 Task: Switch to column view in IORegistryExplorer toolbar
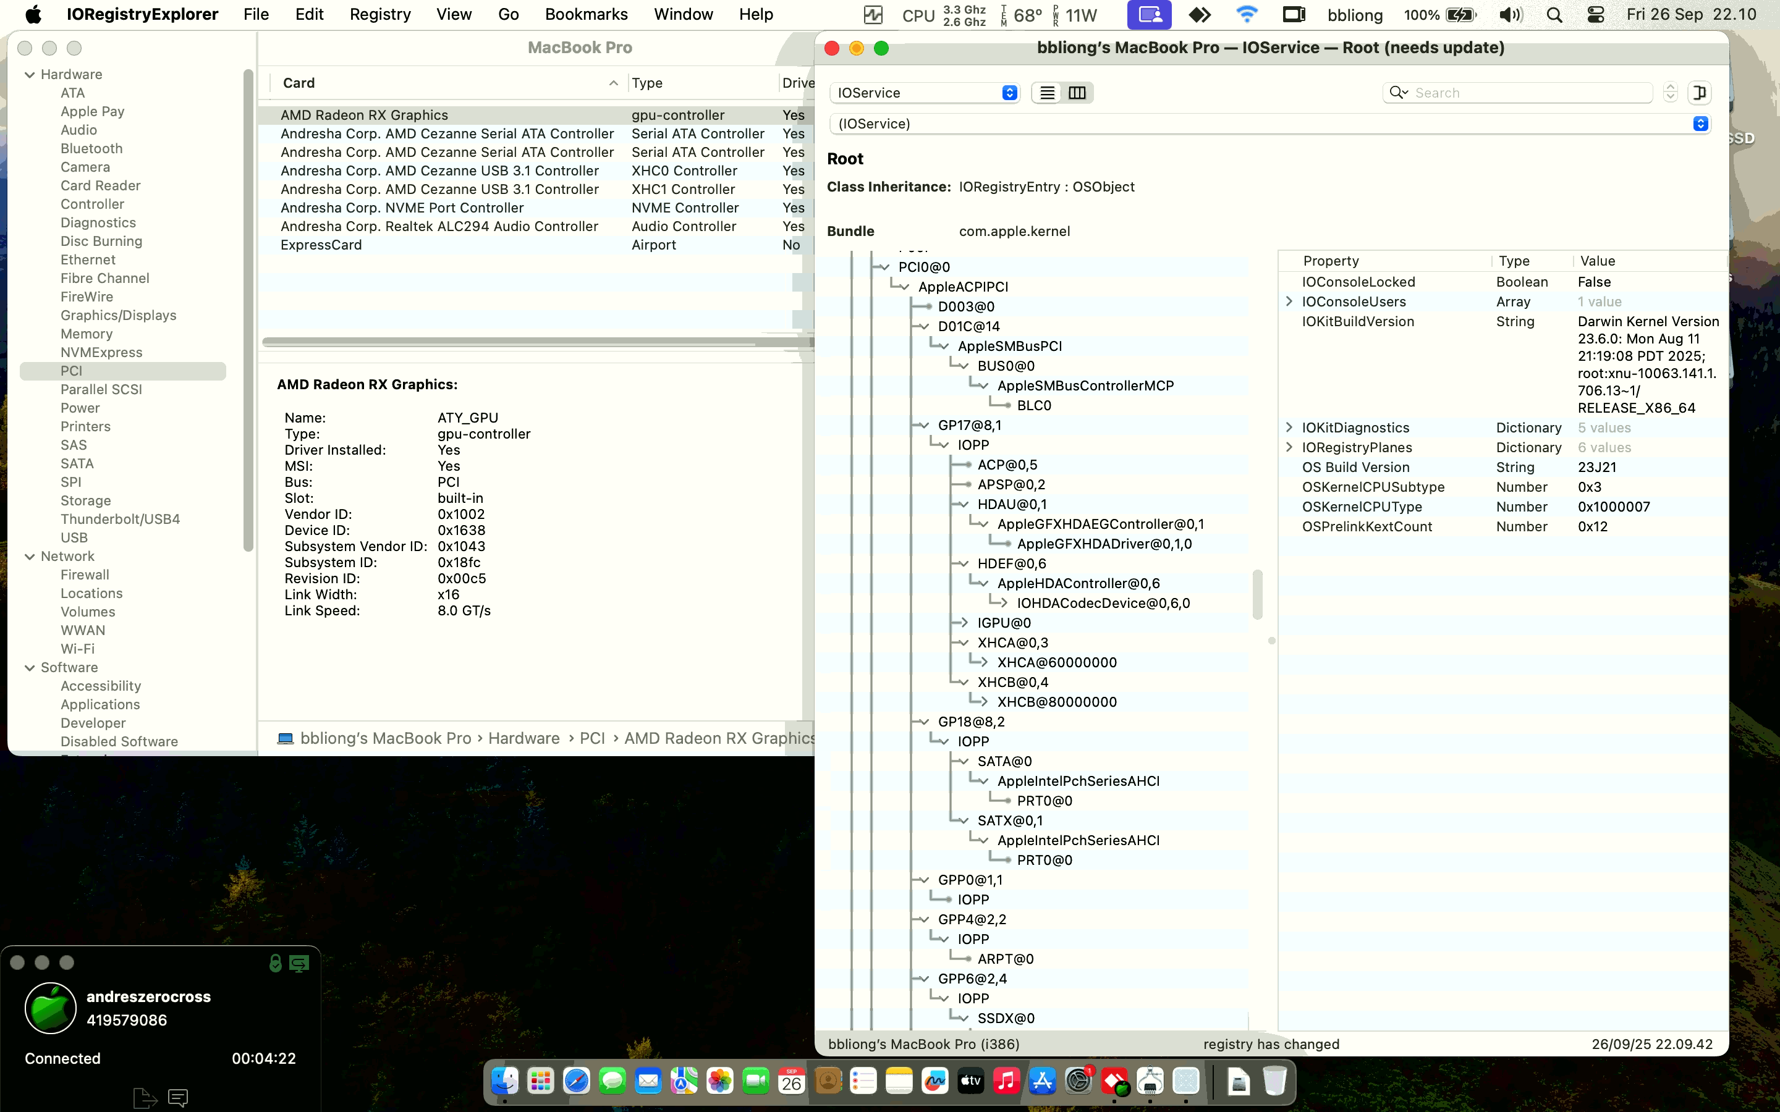[1077, 93]
